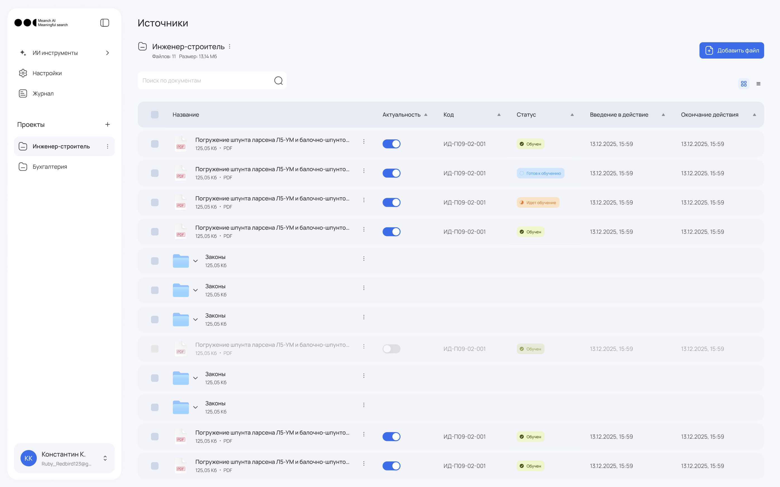The width and height of the screenshot is (780, 487).
Task: Turn off Актуальность toggle for first file
Action: click(x=391, y=144)
